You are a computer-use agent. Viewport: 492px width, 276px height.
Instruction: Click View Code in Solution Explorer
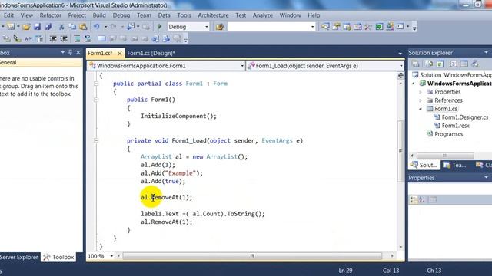point(454,64)
